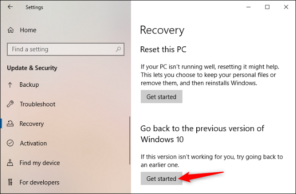Maximize the Settings window
This screenshot has width=296, height=194.
click(x=267, y=7)
